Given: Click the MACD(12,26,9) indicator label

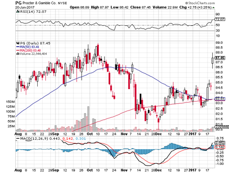Looking at the screenshot, I should point(34,139).
